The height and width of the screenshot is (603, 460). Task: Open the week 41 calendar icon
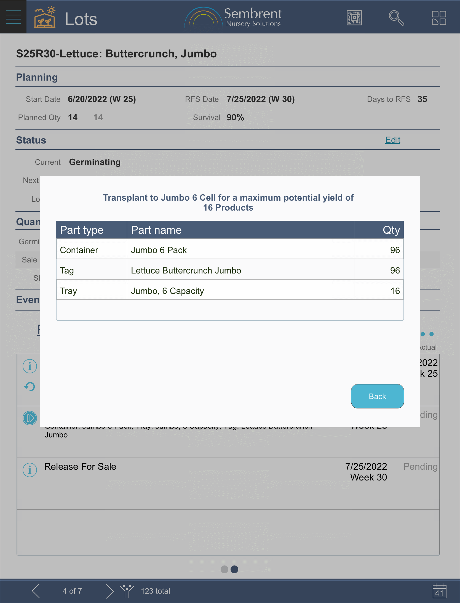[x=439, y=591]
